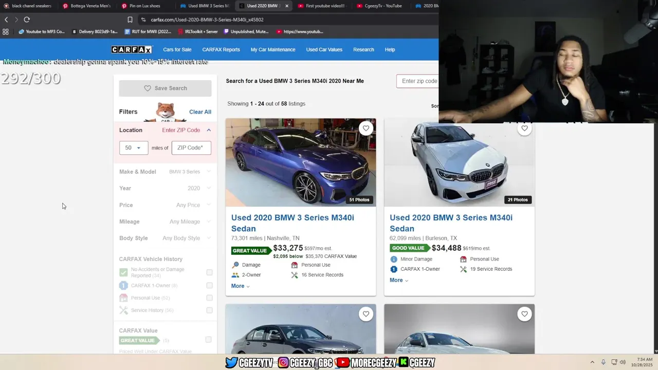Click the site info icon in address bar
The width and height of the screenshot is (658, 370).
[143, 20]
